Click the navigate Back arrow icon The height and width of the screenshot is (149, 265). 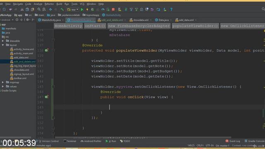coord(51,10)
